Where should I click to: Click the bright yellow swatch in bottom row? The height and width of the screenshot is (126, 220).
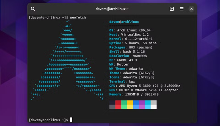(x=130, y=107)
